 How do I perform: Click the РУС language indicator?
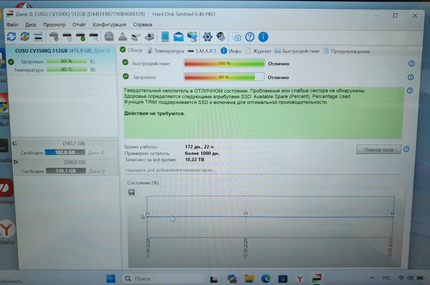tap(387, 278)
